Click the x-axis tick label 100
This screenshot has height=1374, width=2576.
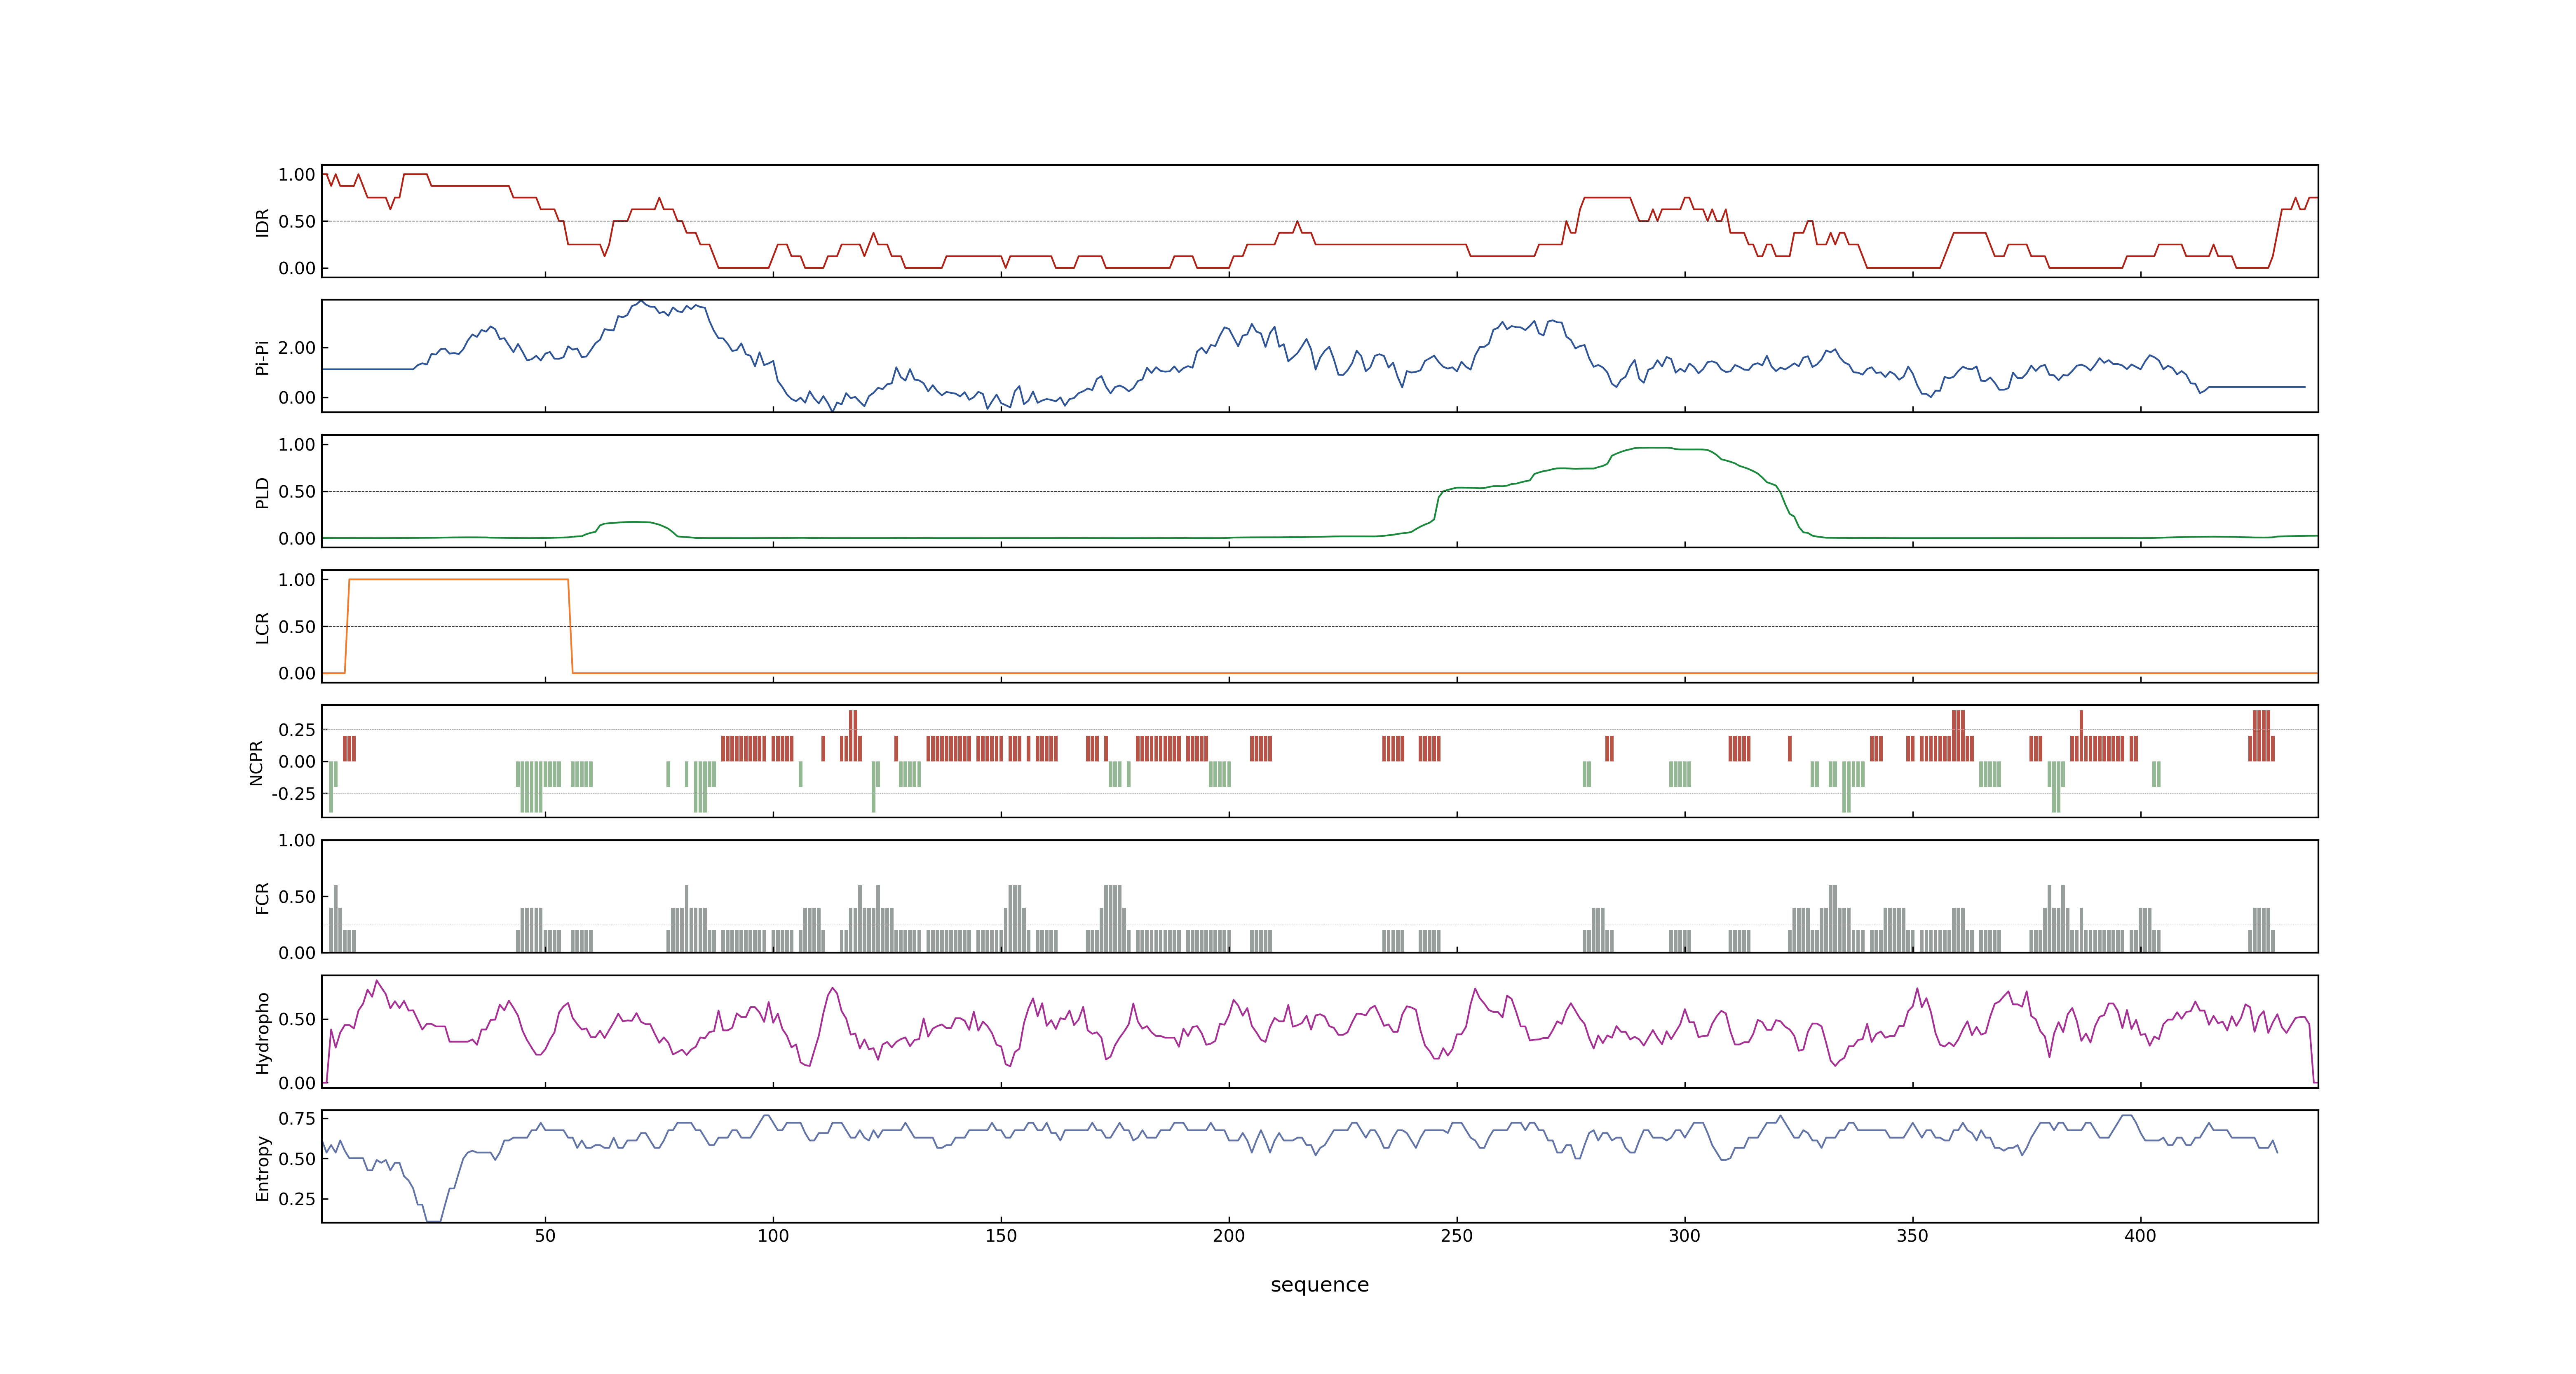(x=773, y=1236)
